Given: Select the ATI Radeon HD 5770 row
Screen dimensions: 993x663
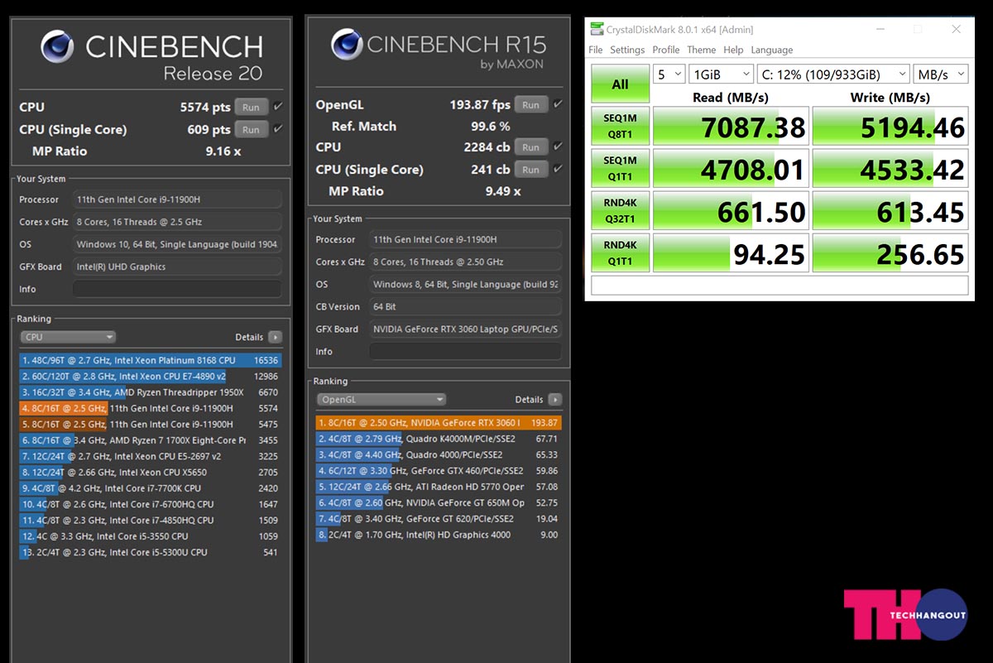Looking at the screenshot, I should 439,487.
